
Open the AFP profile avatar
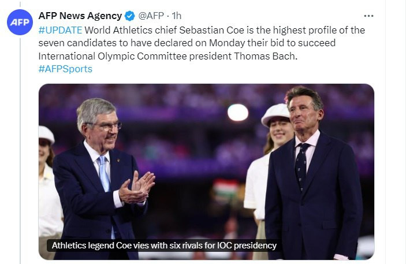pos(20,22)
